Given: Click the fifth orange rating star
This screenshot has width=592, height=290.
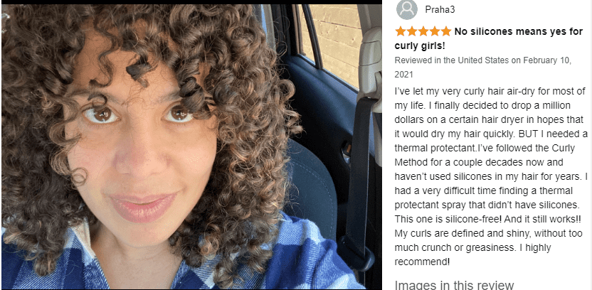Looking at the screenshot, I should pos(446,32).
